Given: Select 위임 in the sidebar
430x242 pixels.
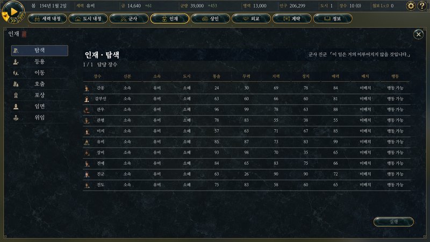Looking at the screenshot, I should (x=39, y=117).
